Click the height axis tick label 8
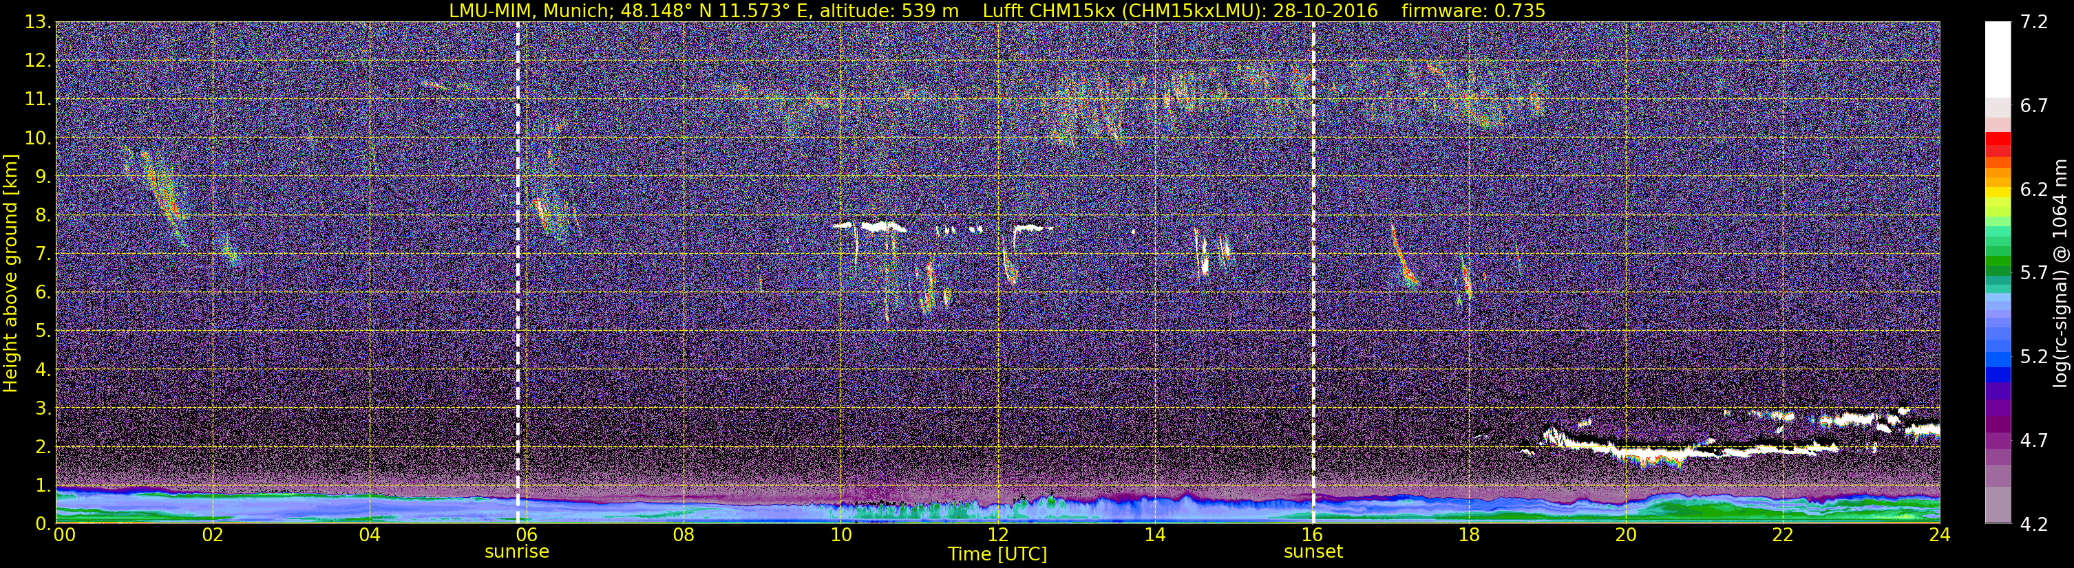The height and width of the screenshot is (568, 2074). pos(43,216)
